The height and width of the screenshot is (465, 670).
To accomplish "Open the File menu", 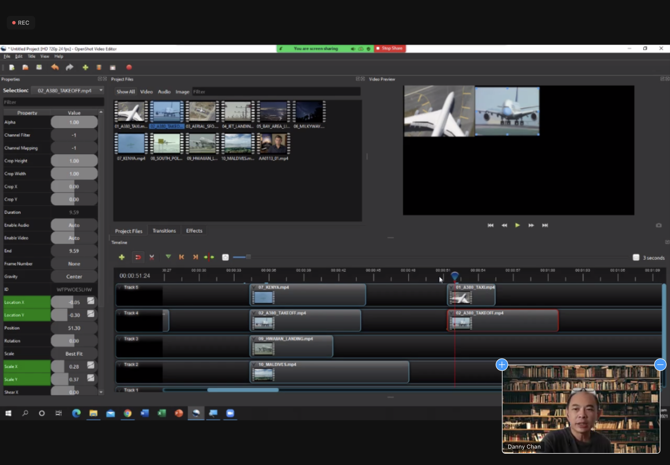I will pos(7,56).
